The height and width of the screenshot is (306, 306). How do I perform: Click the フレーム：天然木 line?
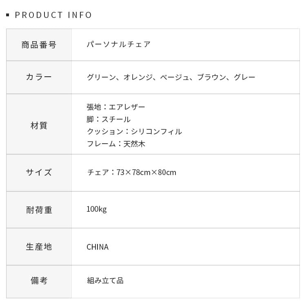point(116,144)
